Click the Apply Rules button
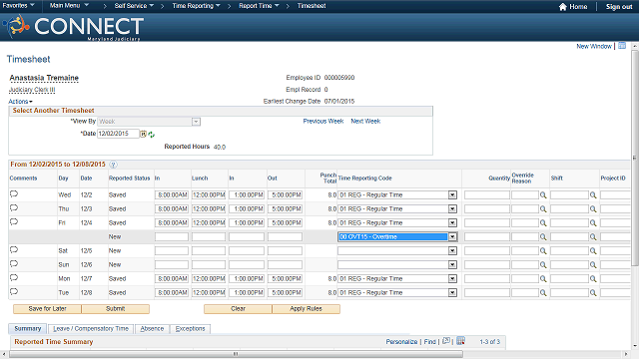The width and height of the screenshot is (639, 359). 307,309
